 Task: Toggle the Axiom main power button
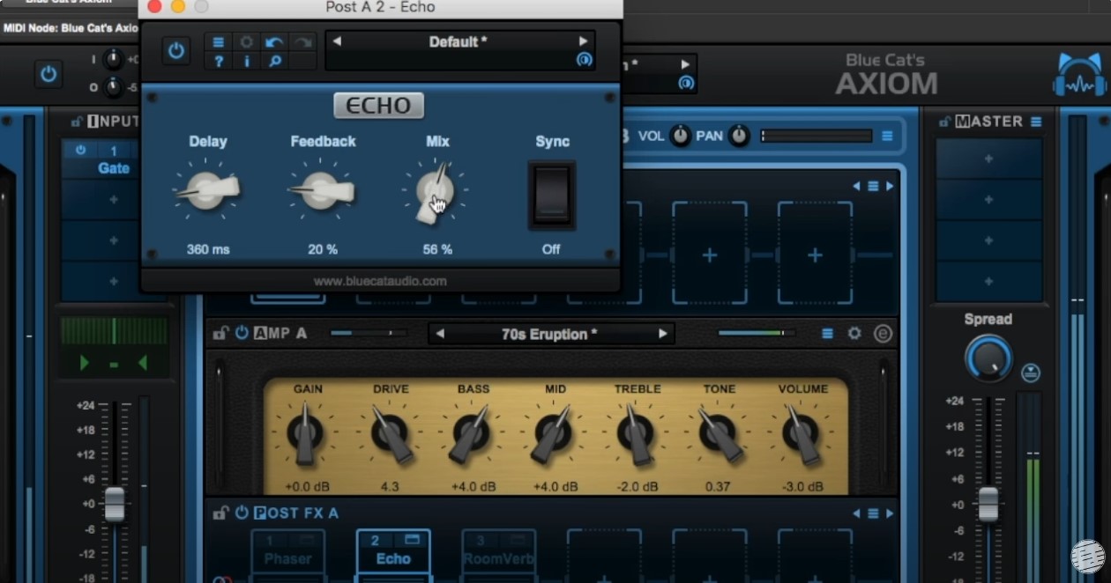point(48,73)
